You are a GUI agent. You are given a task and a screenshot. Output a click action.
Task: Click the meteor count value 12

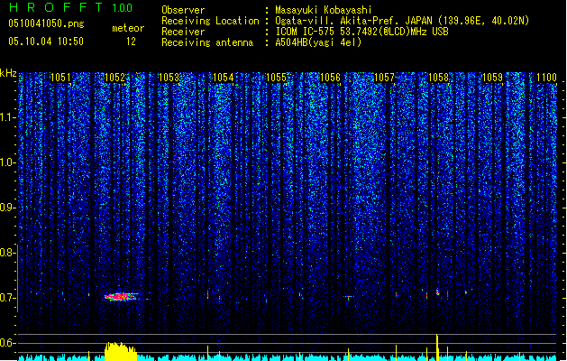tap(131, 42)
